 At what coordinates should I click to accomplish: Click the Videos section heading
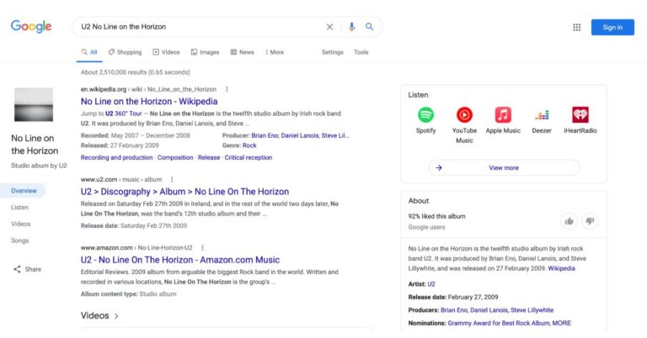(95, 316)
